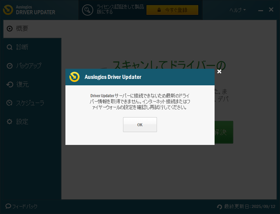Select the 診断 diagnosis menu item
The image size is (280, 214).
coord(32,47)
